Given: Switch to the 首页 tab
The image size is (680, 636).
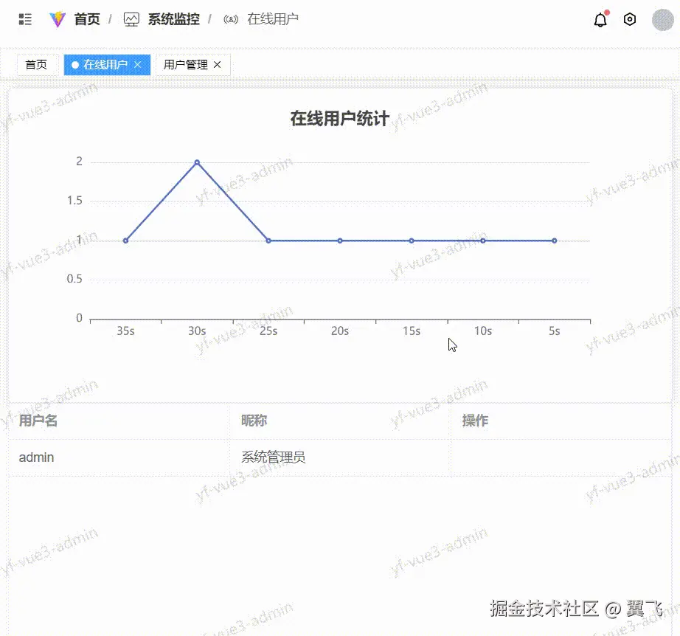Looking at the screenshot, I should [x=37, y=65].
